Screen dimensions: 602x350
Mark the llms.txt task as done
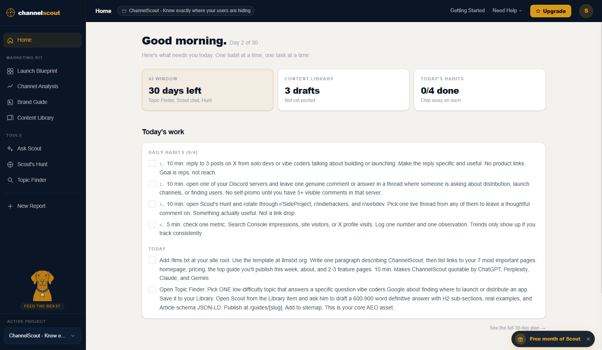coord(152,260)
